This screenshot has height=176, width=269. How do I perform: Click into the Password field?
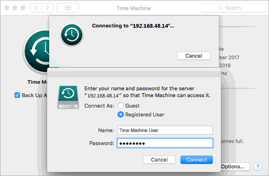pos(165,143)
